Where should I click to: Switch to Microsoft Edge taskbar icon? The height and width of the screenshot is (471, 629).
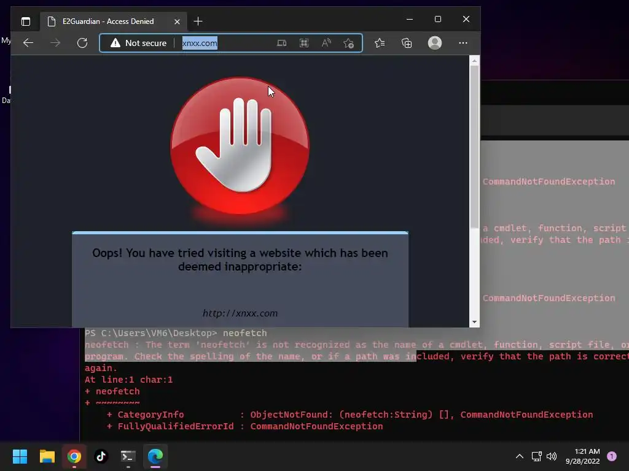tap(155, 456)
